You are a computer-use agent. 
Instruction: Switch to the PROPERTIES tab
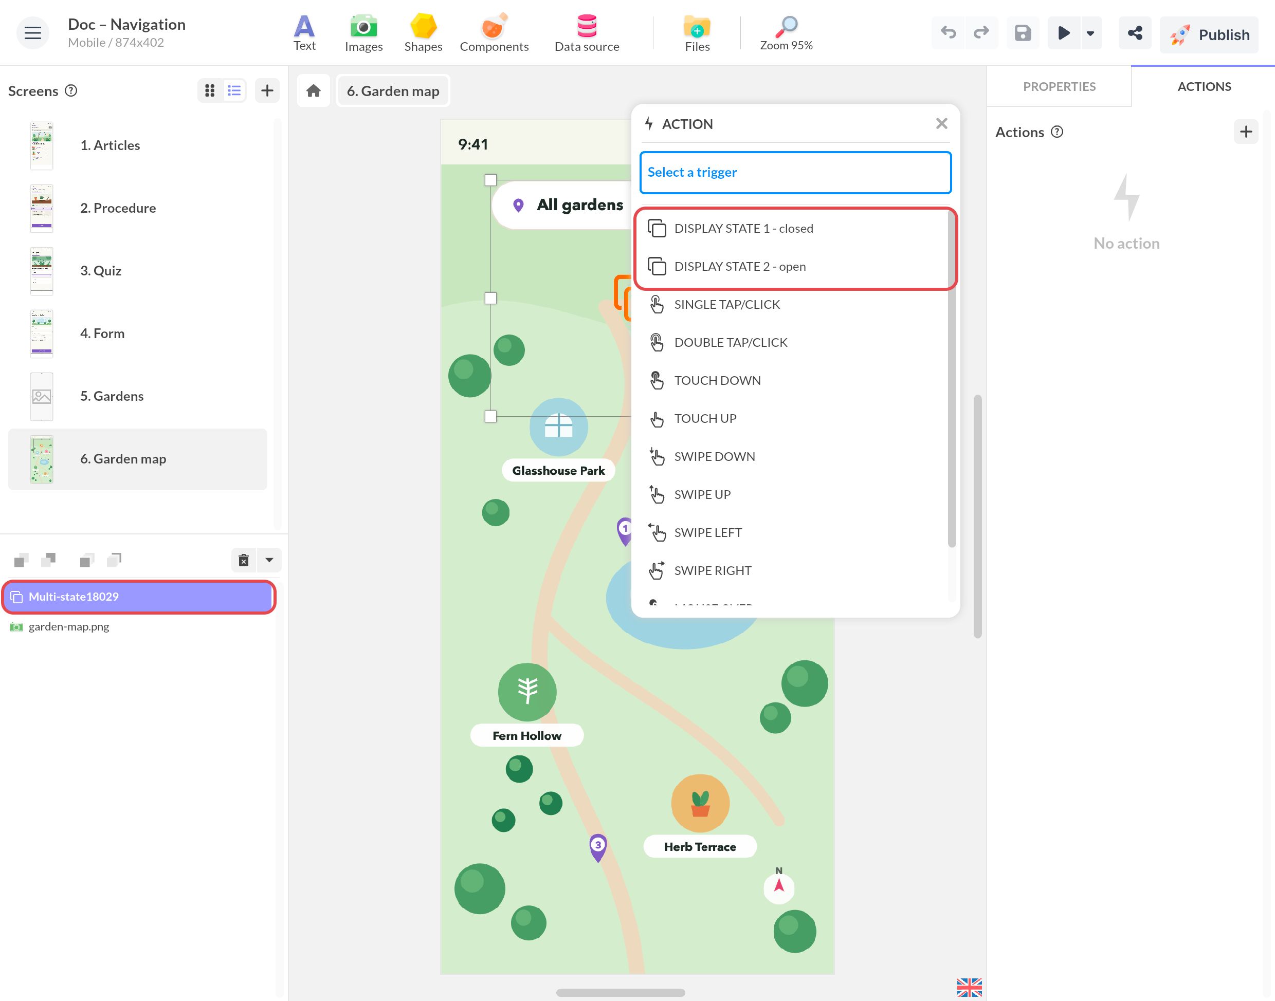[1059, 86]
